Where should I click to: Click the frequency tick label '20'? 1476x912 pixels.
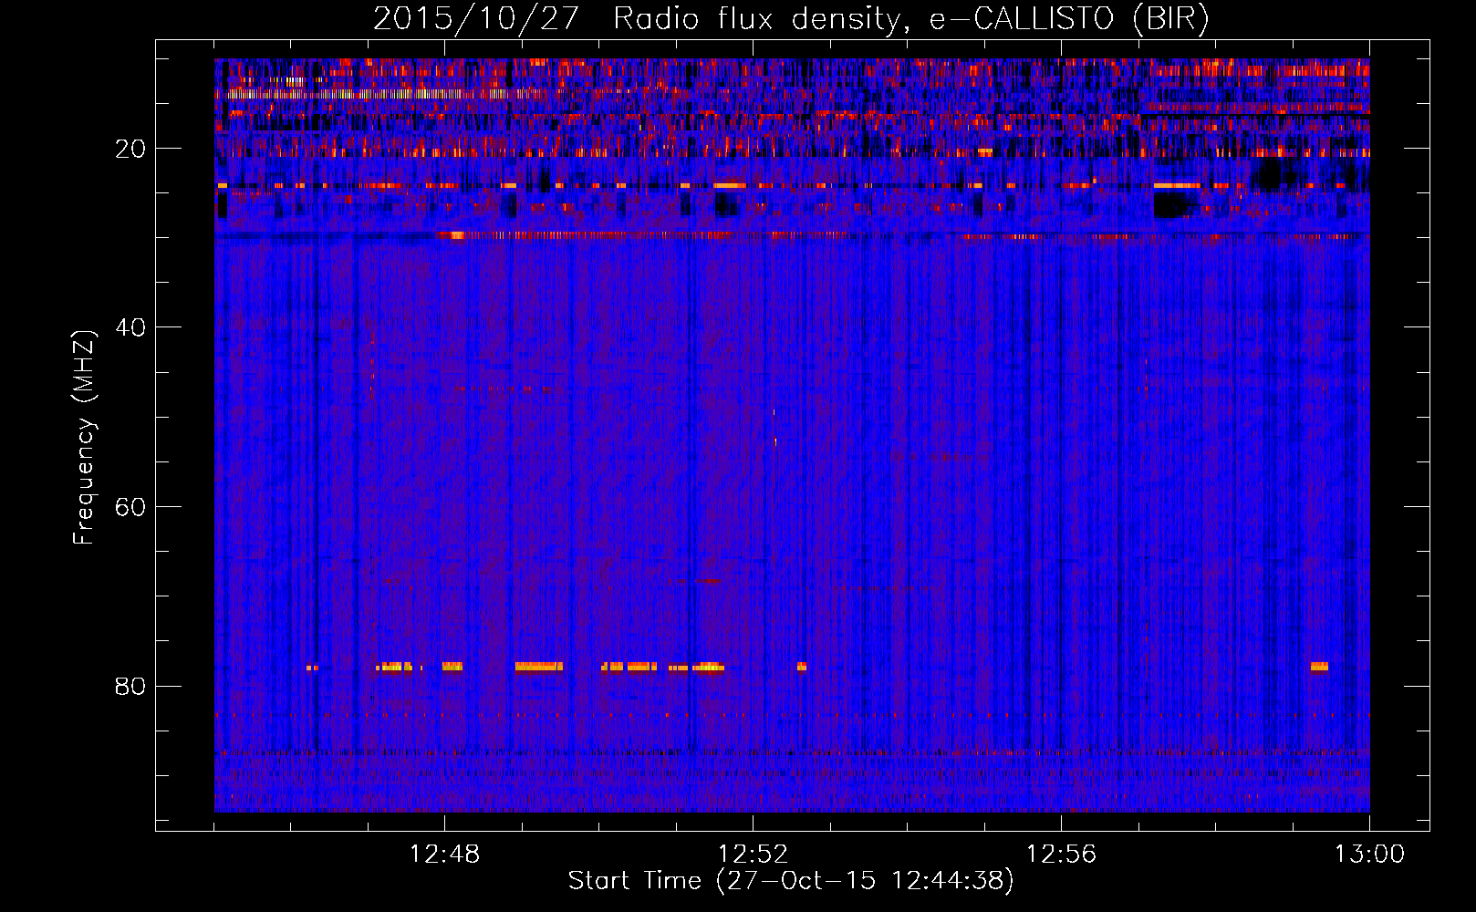pyautogui.click(x=130, y=149)
